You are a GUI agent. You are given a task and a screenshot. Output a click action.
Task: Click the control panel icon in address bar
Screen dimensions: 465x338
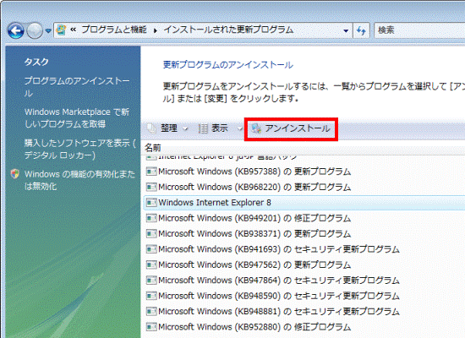point(61,30)
